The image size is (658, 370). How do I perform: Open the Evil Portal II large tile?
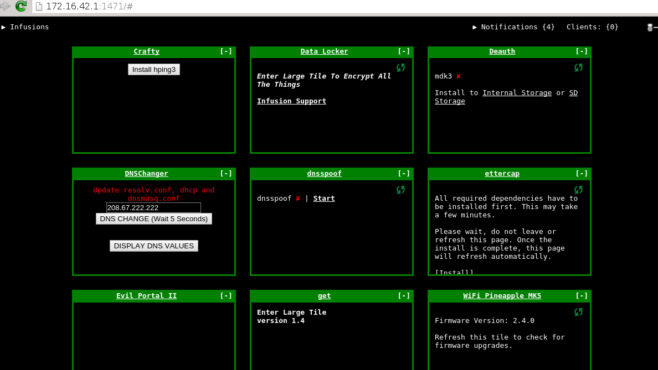[146, 296]
